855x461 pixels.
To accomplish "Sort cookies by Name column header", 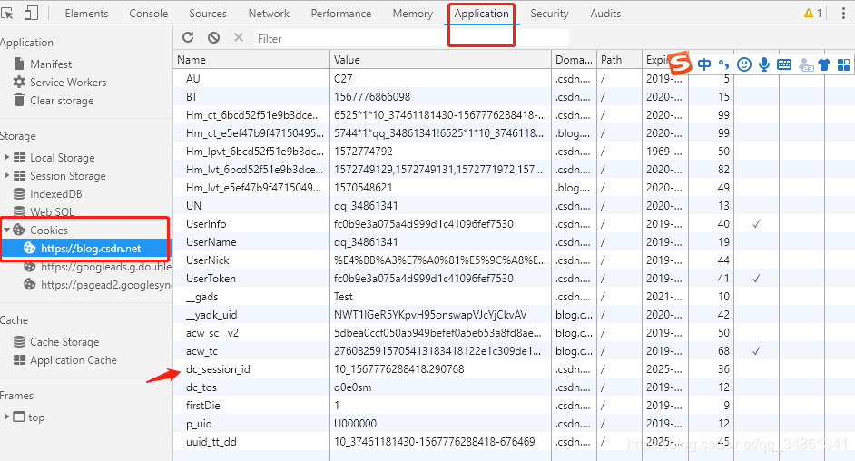I will (x=251, y=59).
